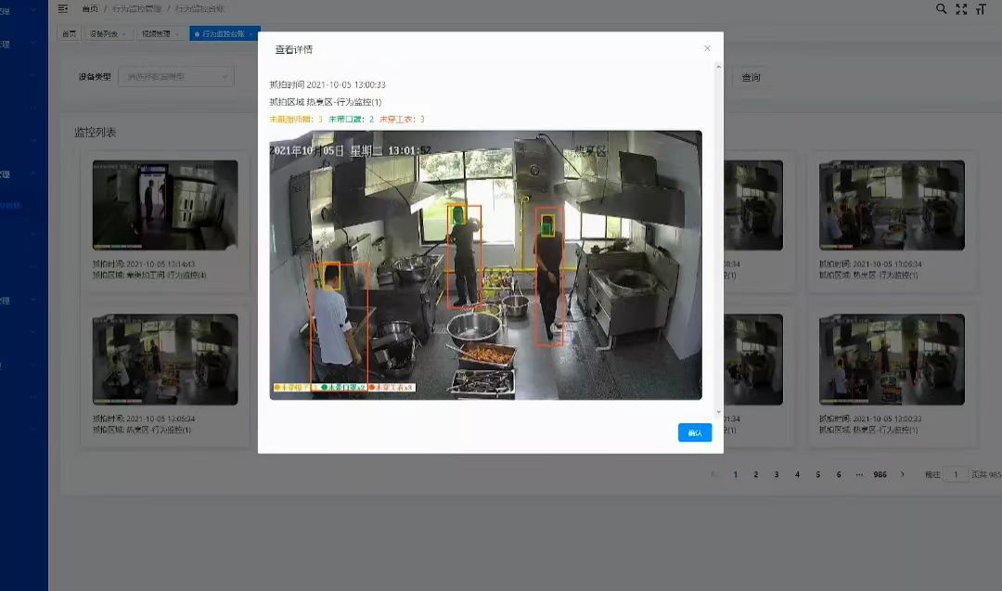
Task: Click 首页 in the breadcrumb
Action: [90, 9]
